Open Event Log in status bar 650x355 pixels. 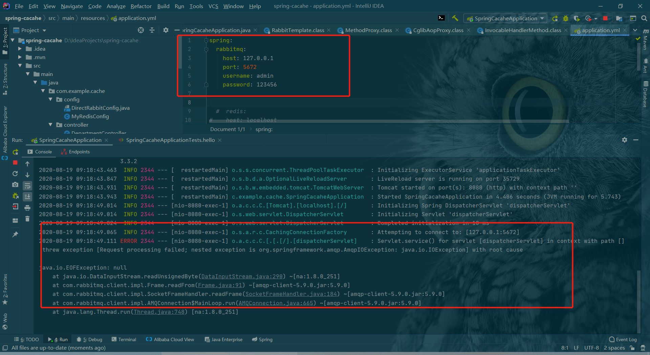coord(623,339)
